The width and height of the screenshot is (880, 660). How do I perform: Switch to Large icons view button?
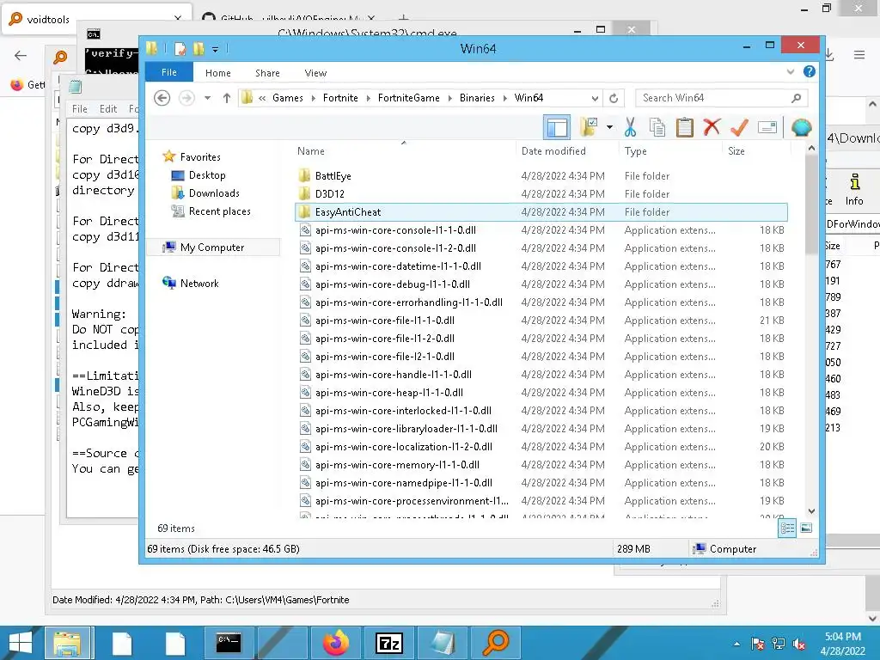pyautogui.click(x=806, y=529)
